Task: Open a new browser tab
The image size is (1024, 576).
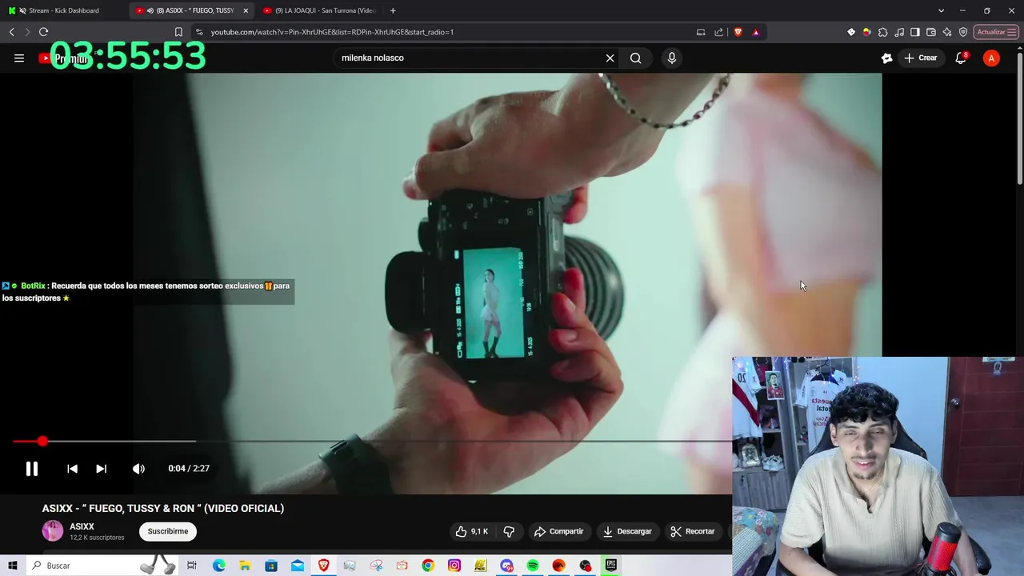Action: (393, 10)
